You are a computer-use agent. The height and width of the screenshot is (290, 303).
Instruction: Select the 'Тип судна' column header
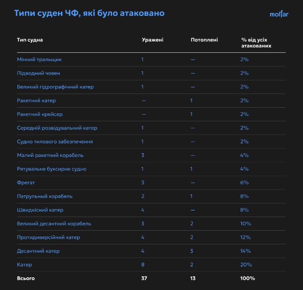(x=30, y=40)
